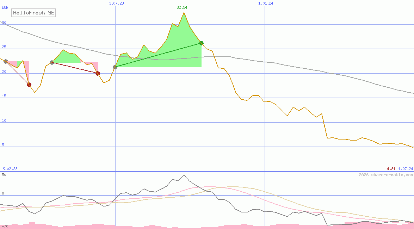
Task: Select the 4.81 last price label
Action: (391, 169)
